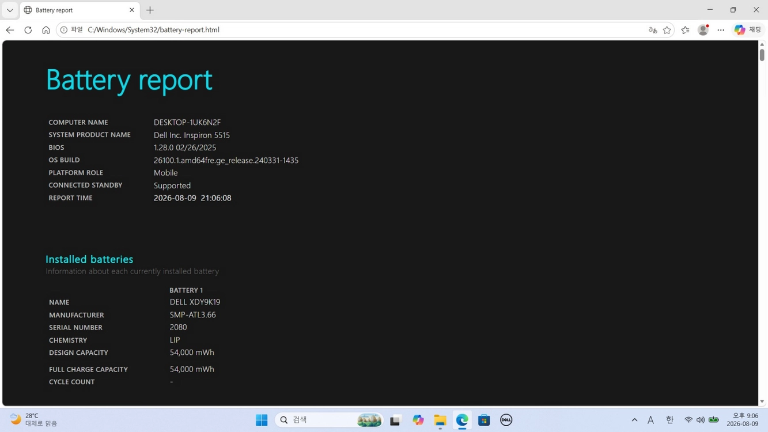
Task: Open the weather widget showing 28°C
Action: (x=35, y=420)
